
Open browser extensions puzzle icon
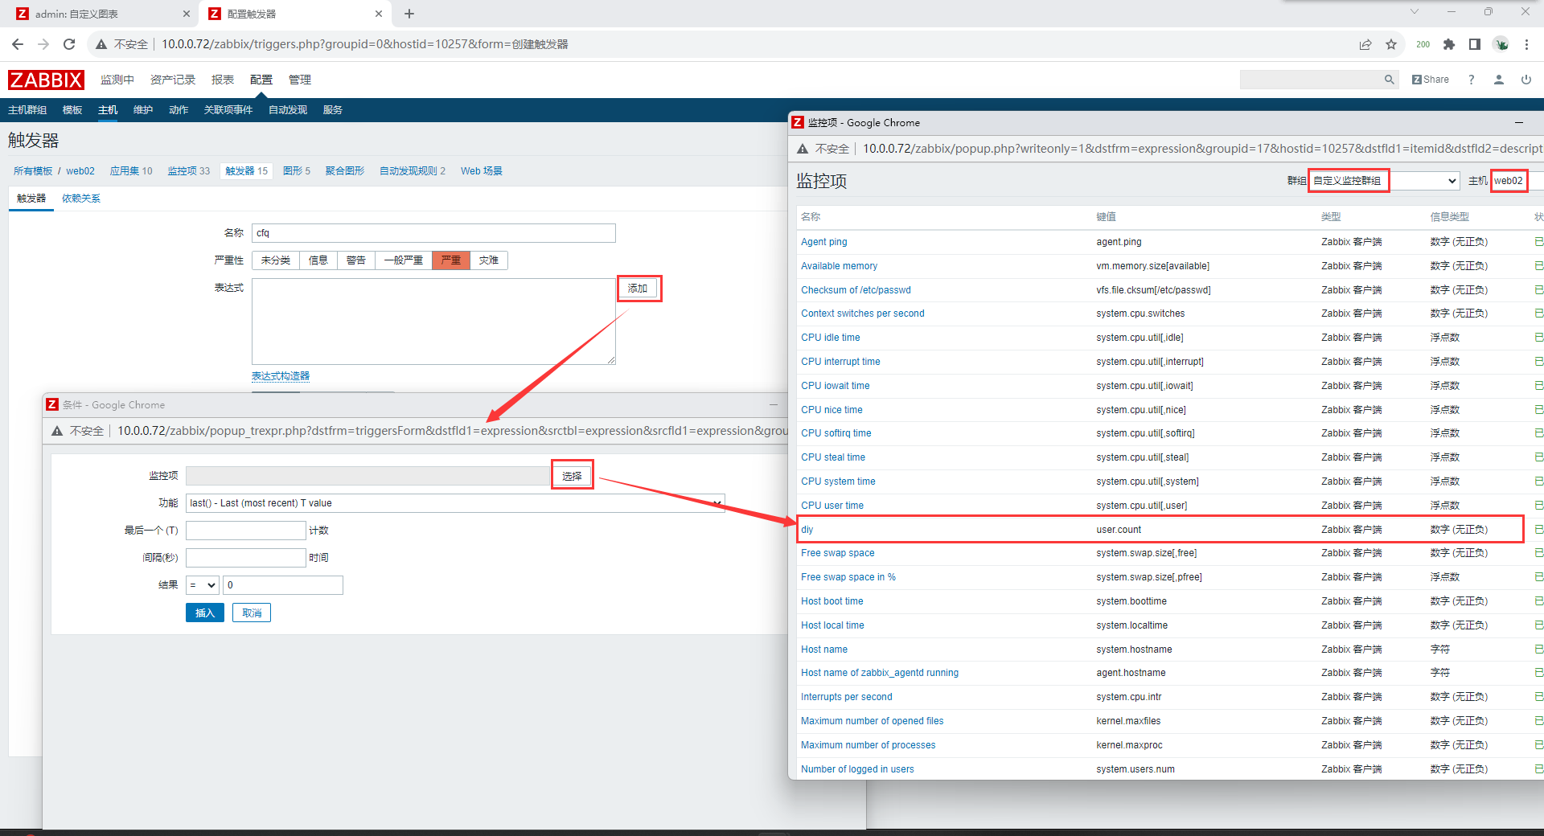(1449, 44)
